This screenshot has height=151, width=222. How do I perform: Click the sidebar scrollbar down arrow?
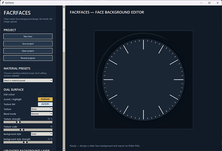pos(64,150)
